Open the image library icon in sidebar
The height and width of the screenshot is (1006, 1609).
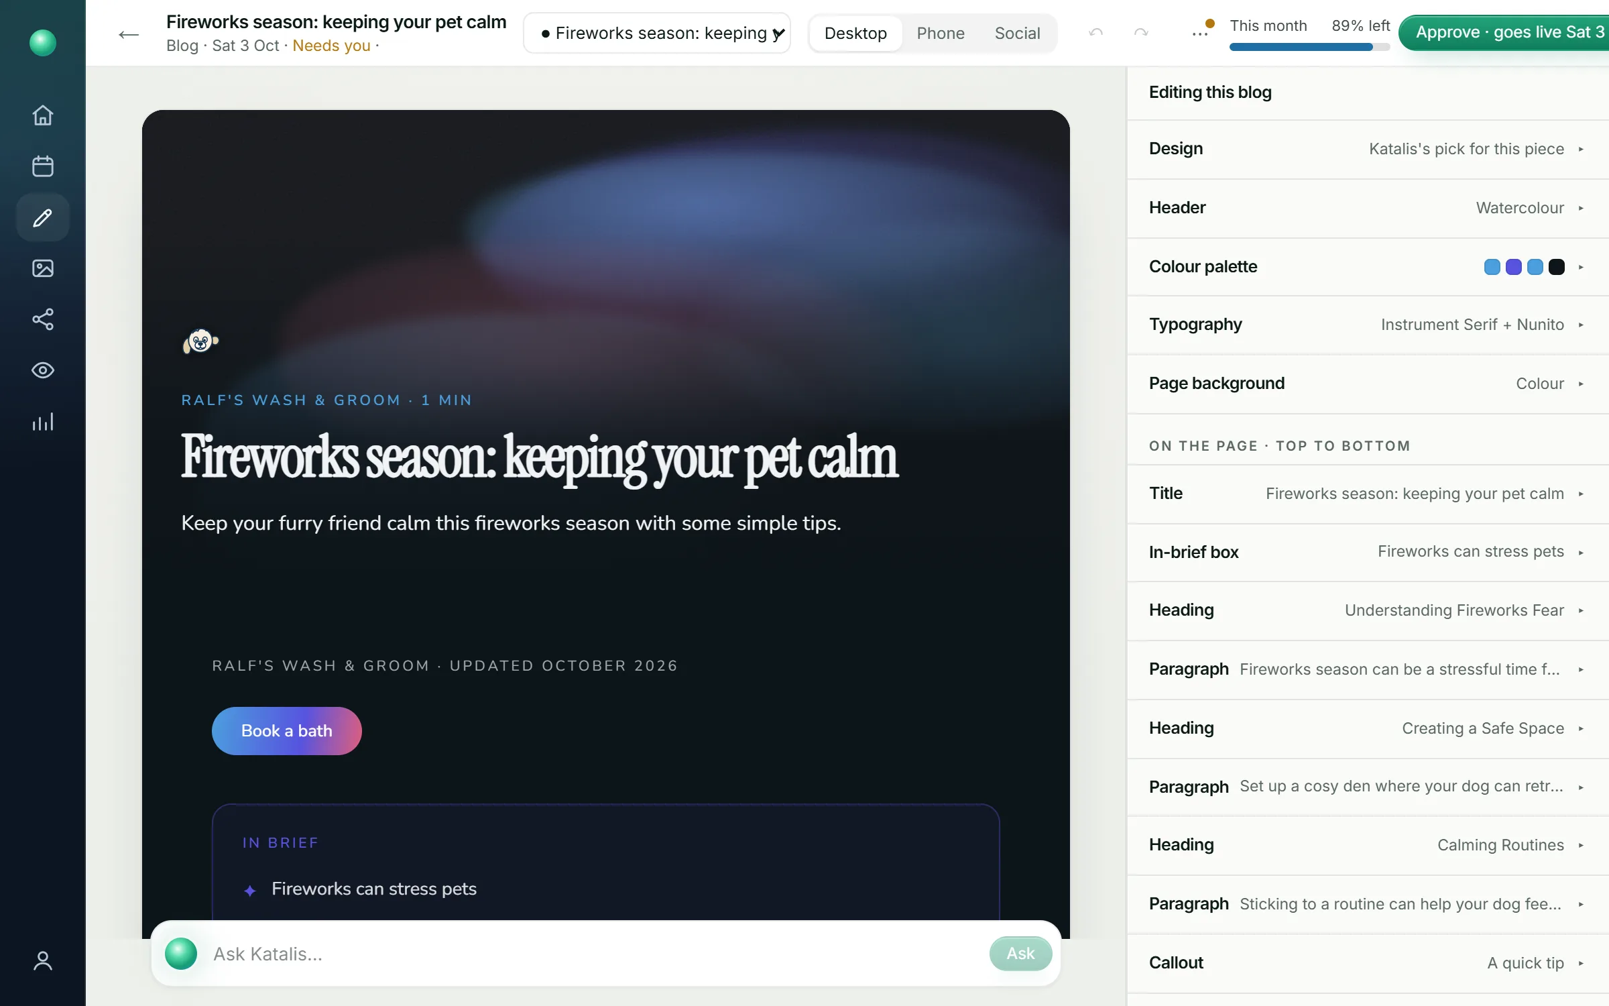coord(43,268)
